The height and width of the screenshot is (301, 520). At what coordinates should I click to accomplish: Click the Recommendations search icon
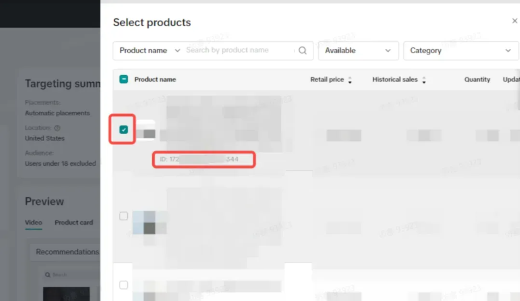tap(48, 275)
